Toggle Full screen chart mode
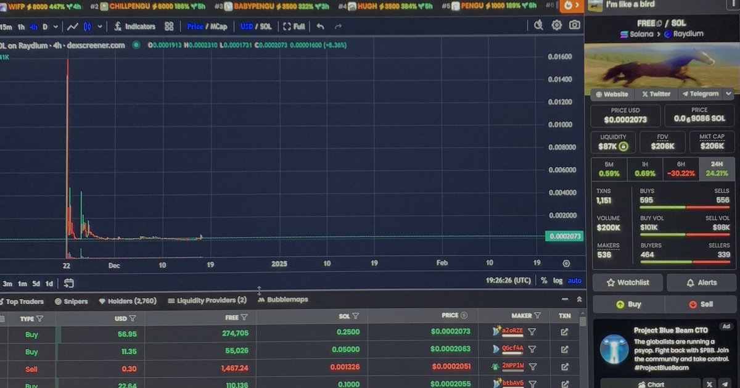Image resolution: width=740 pixels, height=388 pixels. [294, 27]
